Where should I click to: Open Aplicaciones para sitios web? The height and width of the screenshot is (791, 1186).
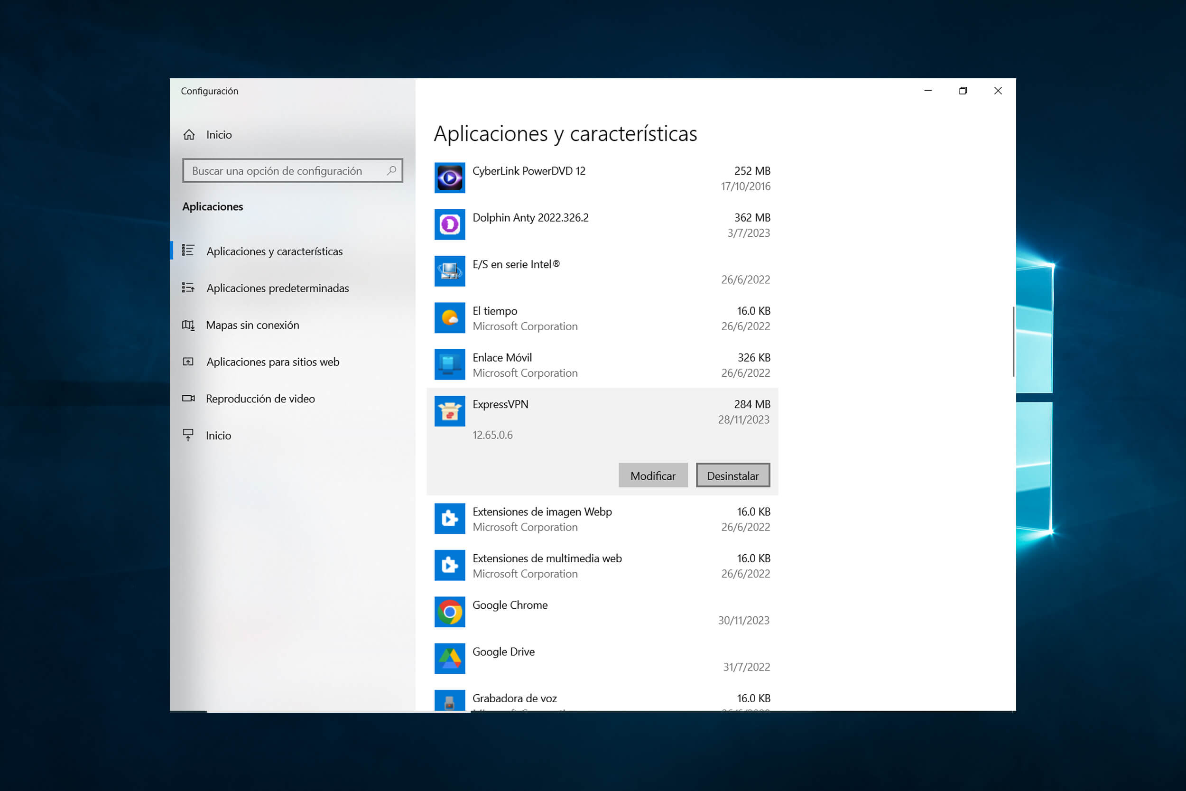(x=292, y=362)
